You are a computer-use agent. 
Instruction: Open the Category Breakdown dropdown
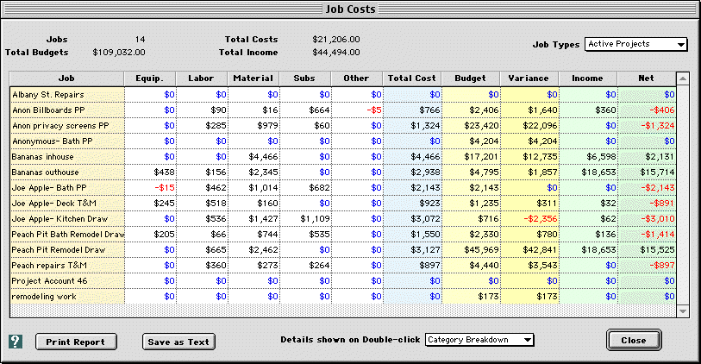(479, 340)
